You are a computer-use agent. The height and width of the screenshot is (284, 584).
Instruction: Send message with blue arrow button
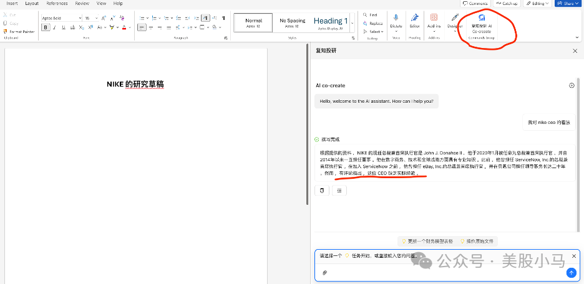pyautogui.click(x=571, y=272)
